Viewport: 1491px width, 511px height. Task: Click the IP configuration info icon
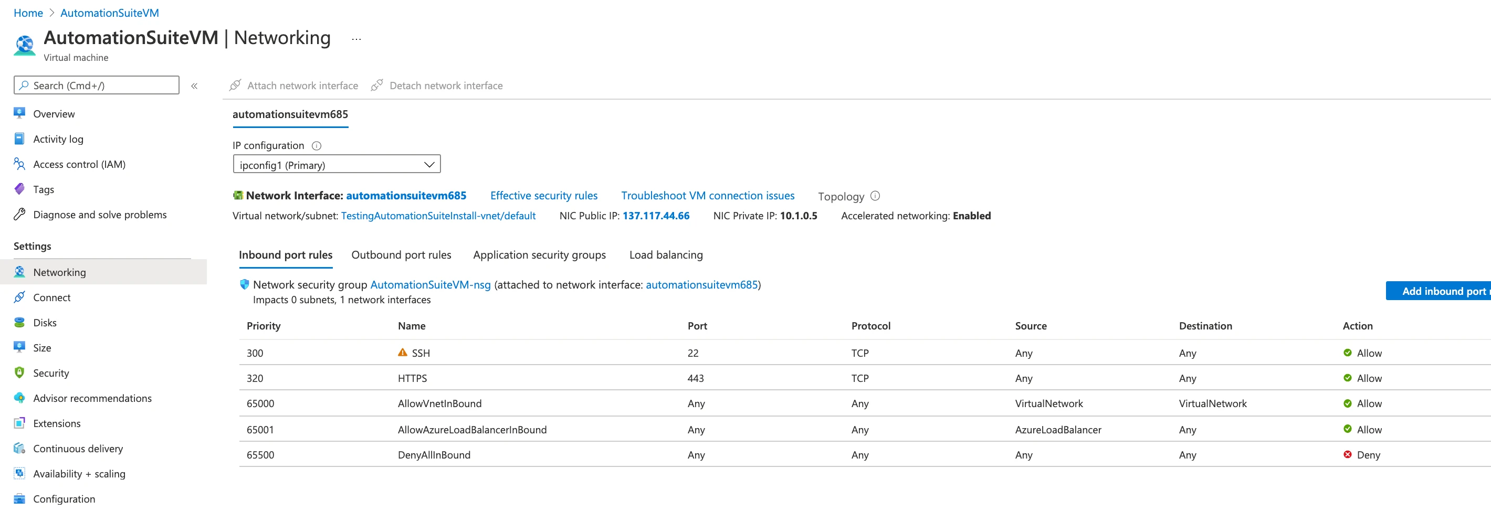[x=317, y=146]
